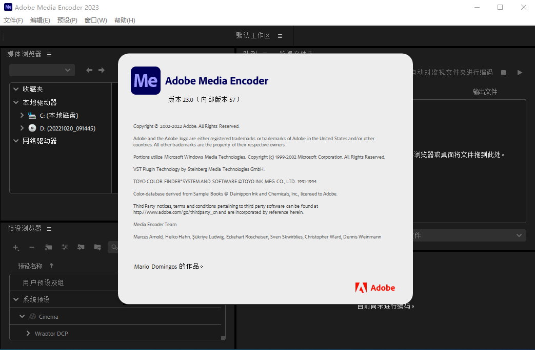The image size is (535, 350).
Task: Collapse the 系统预设 group
Action: tap(16, 300)
